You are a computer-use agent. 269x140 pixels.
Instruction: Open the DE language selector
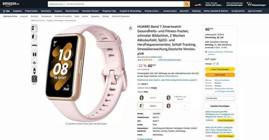point(198,5)
